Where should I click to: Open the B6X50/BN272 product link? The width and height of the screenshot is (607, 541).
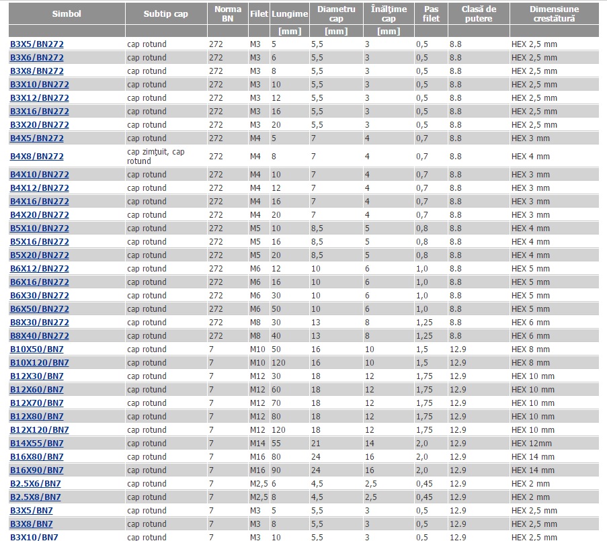pyautogui.click(x=40, y=309)
